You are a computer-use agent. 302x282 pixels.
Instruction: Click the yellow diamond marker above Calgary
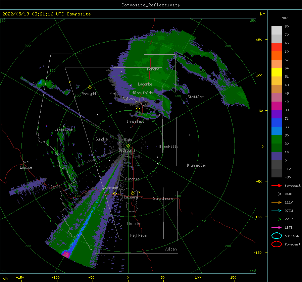pos(133,193)
